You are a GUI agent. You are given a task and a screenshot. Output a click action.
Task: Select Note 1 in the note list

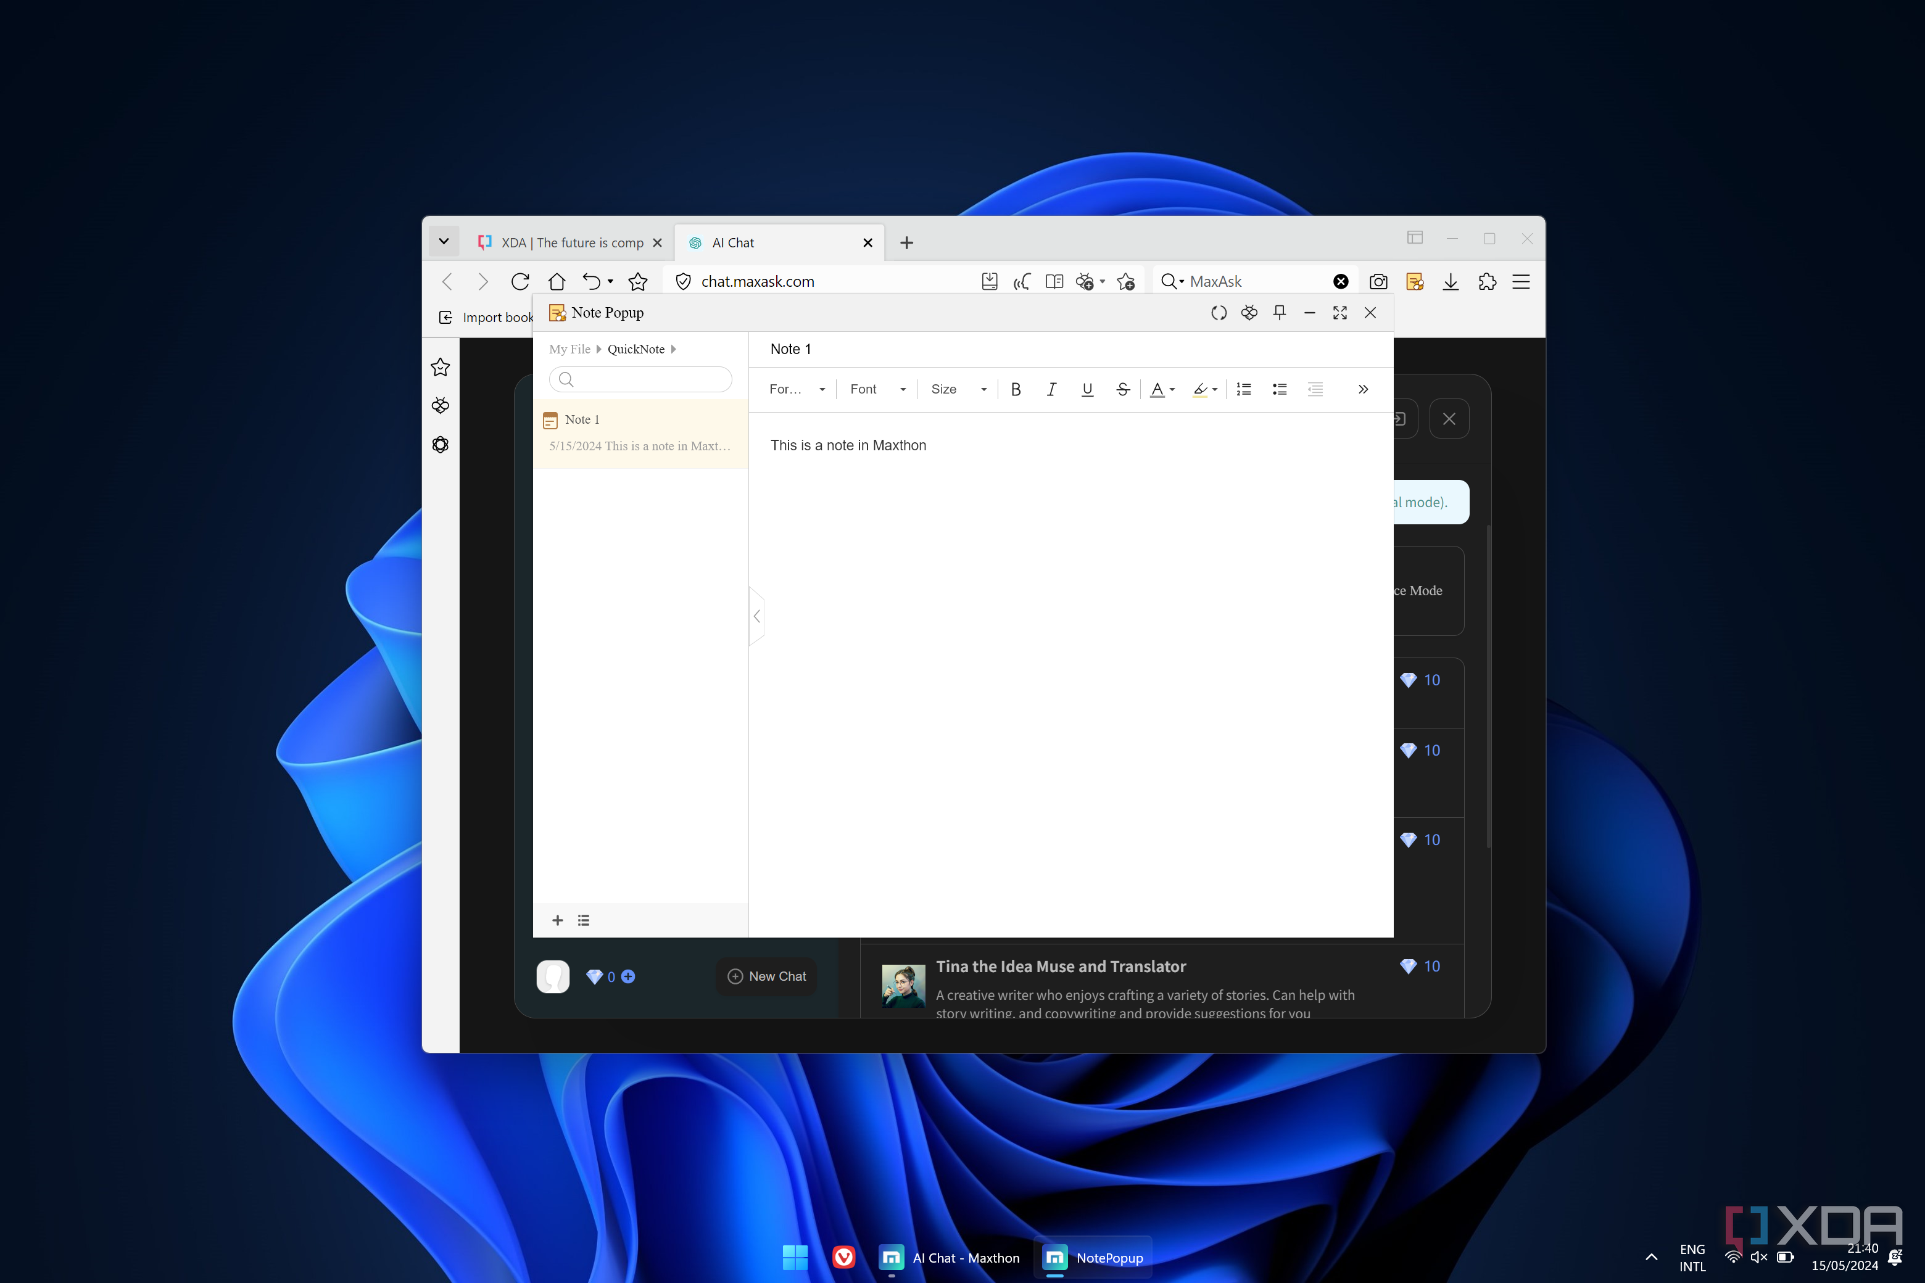click(640, 434)
